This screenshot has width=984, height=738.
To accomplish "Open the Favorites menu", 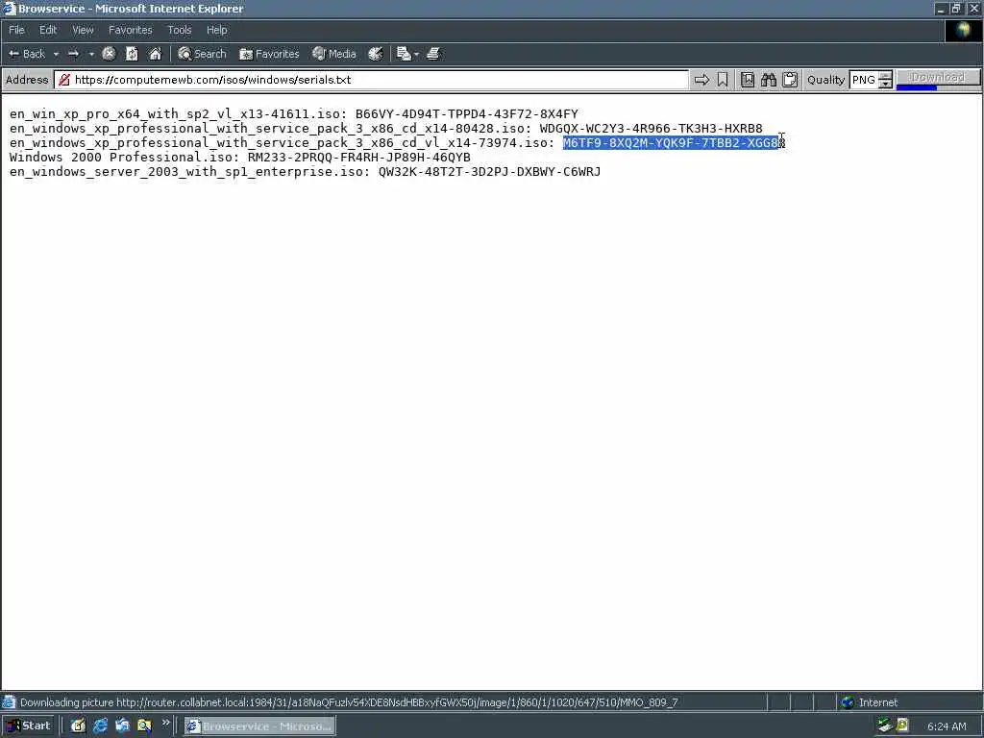I will tap(131, 30).
